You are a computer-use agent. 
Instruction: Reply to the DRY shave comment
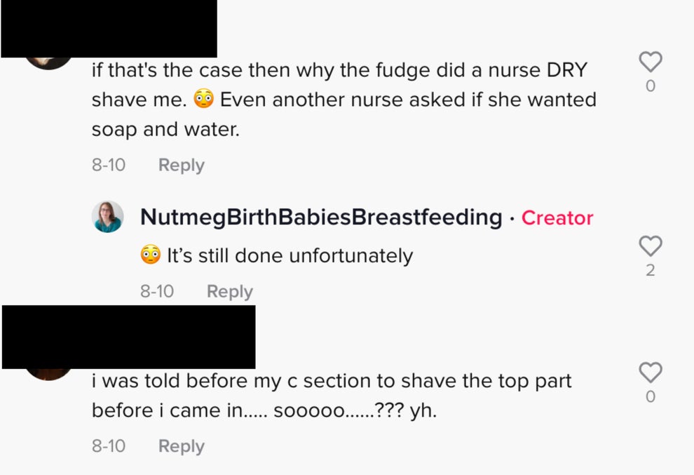(x=181, y=165)
